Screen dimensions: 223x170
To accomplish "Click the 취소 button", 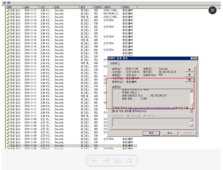I will (x=170, y=133).
